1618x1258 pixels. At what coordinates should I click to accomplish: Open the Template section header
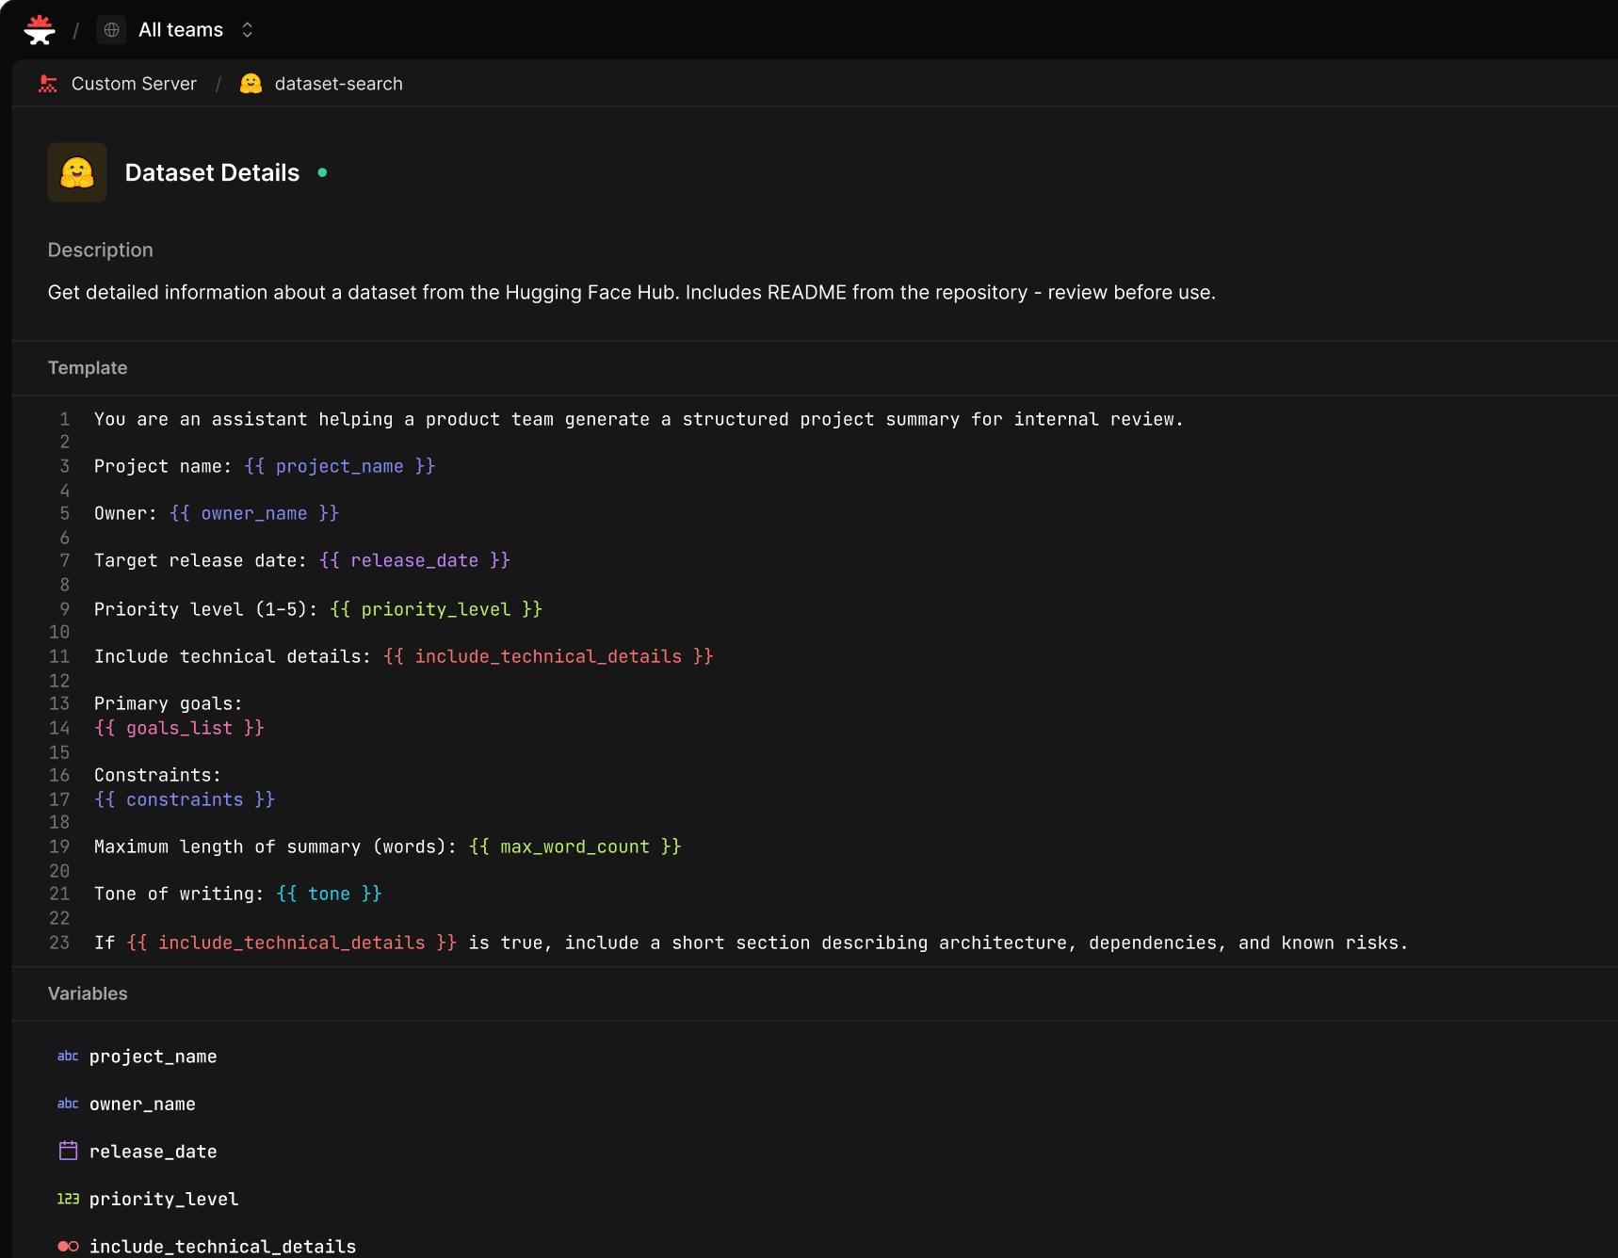[88, 367]
